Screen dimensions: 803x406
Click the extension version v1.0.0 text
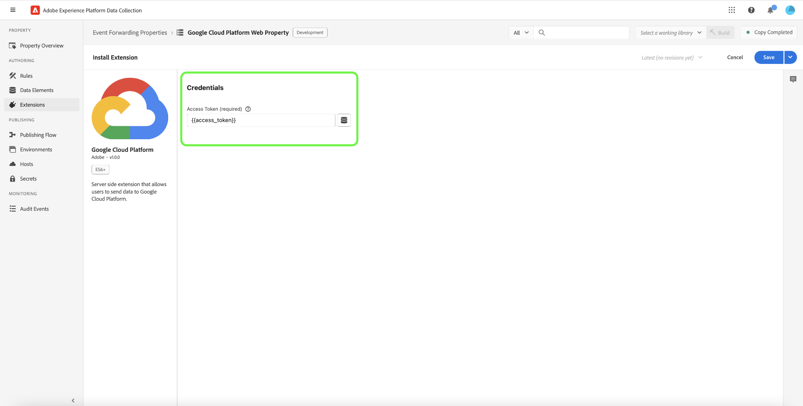[115, 158]
